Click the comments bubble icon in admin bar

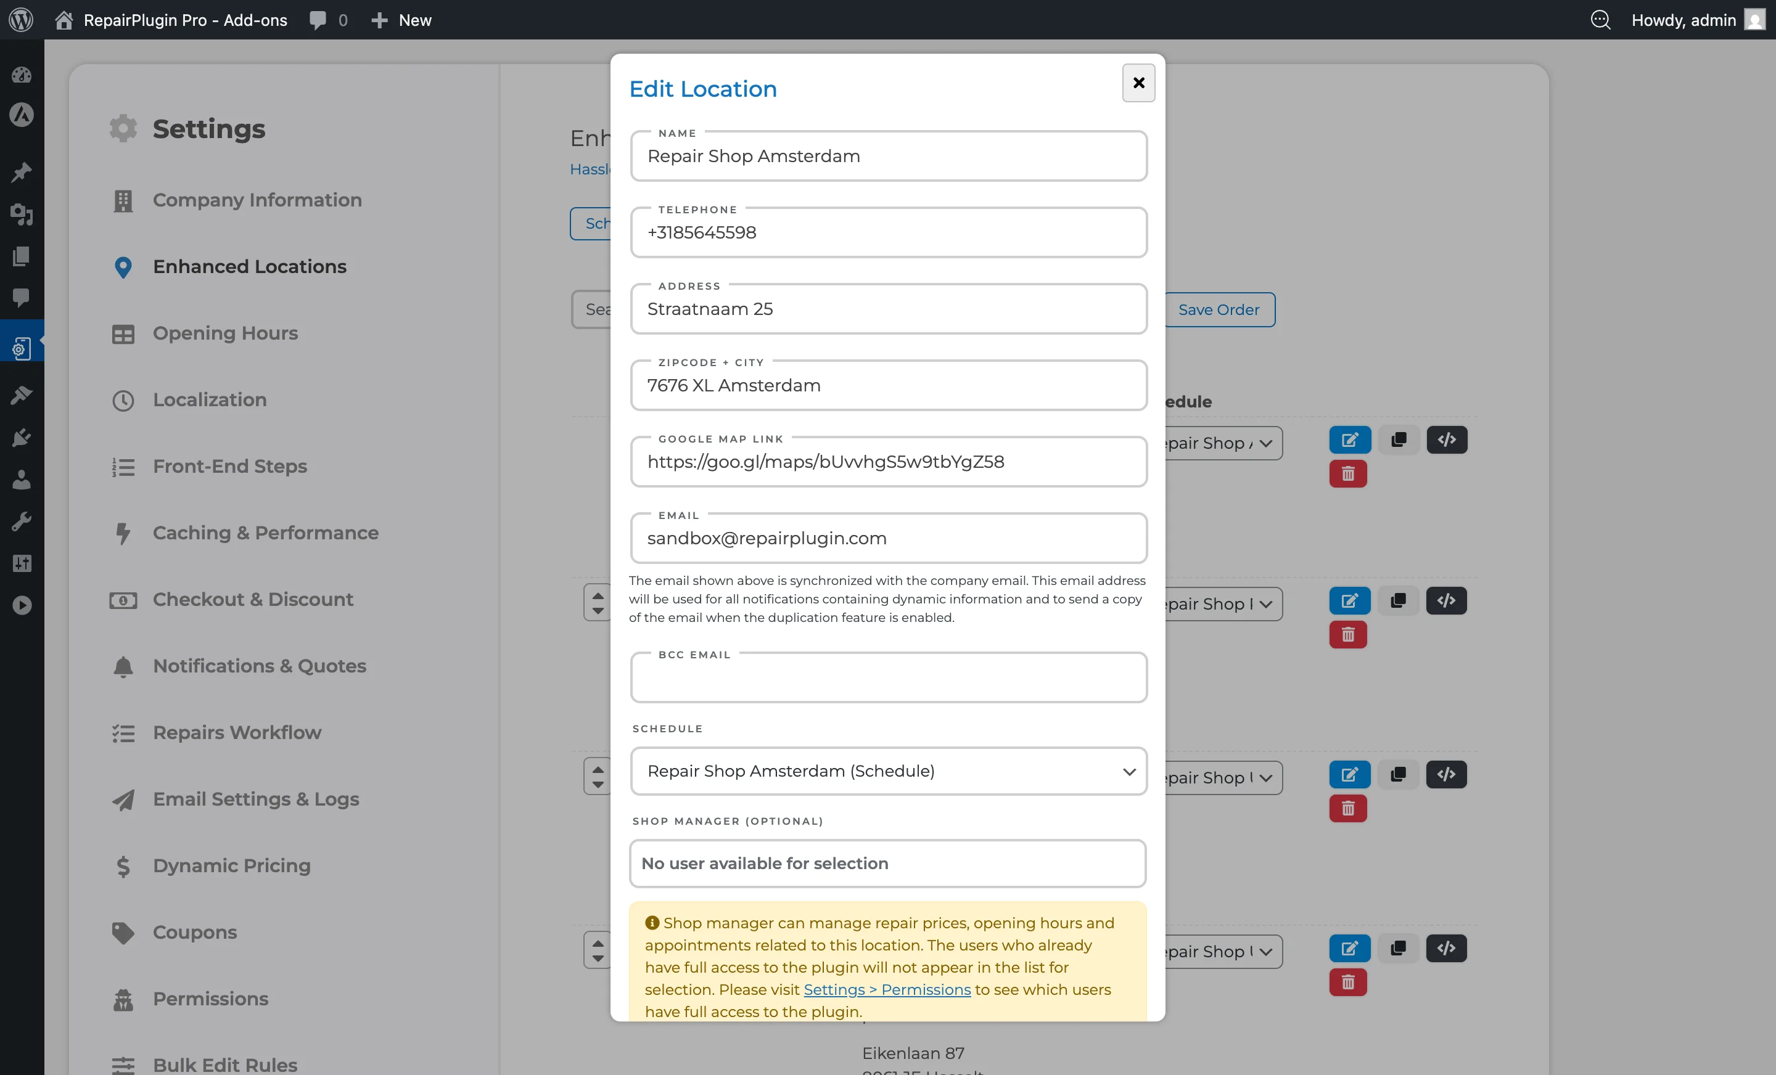coord(318,20)
